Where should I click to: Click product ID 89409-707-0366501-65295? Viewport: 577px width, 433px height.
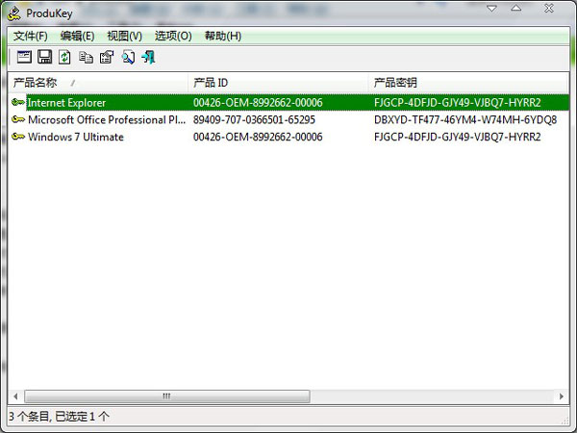[254, 119]
